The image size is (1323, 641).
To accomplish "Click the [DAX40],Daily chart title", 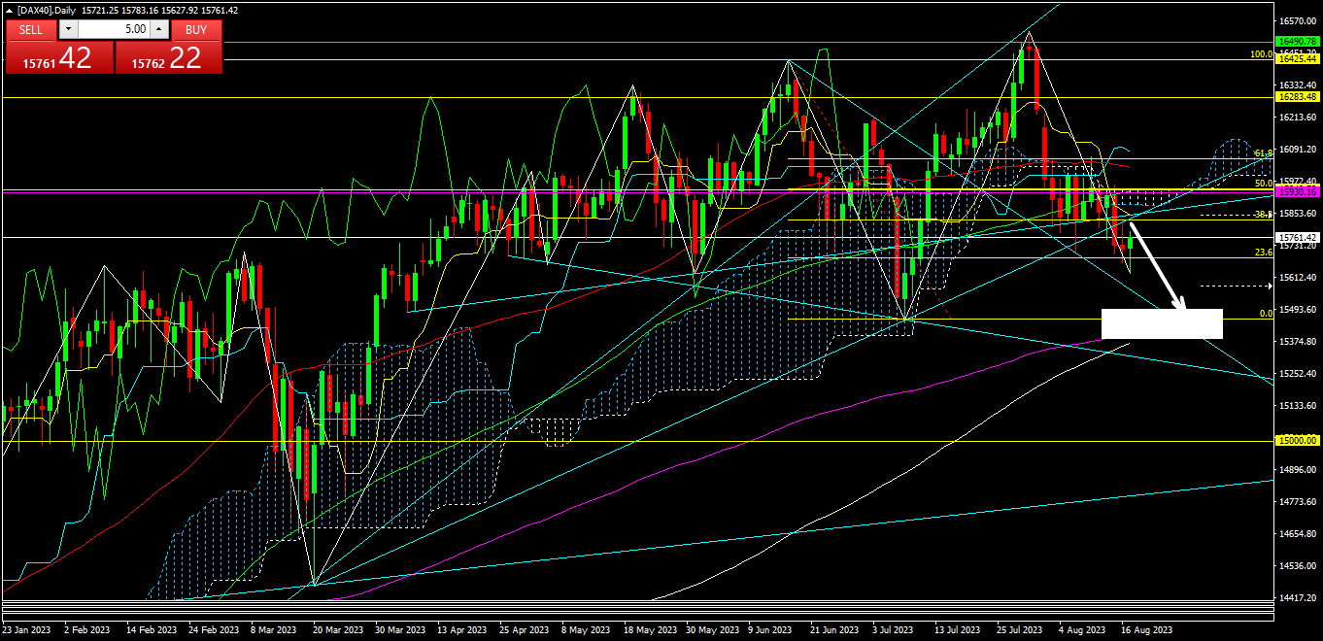I will (59, 11).
